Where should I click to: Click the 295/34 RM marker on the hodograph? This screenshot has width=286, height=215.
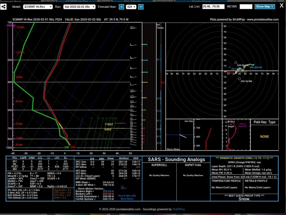click(239, 79)
